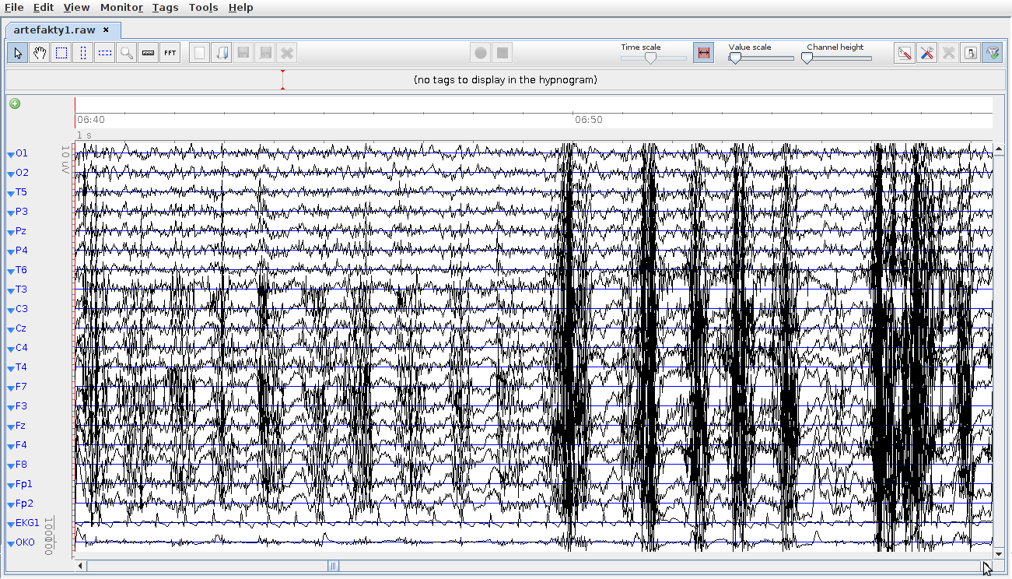
Task: Choose the page selection rectangle tool
Action: point(61,53)
